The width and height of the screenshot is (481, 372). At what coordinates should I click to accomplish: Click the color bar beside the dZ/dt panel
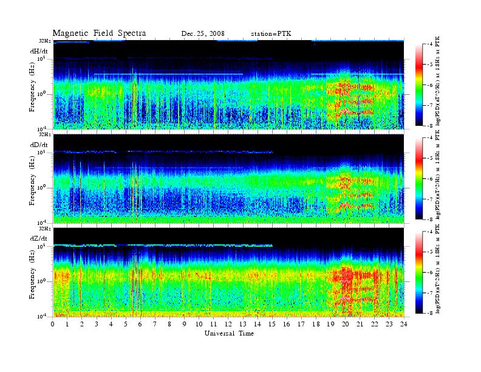pyautogui.click(x=419, y=272)
